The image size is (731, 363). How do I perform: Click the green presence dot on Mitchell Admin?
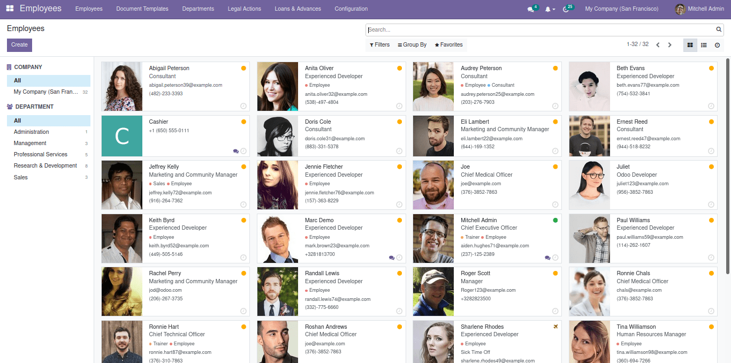pyautogui.click(x=555, y=220)
